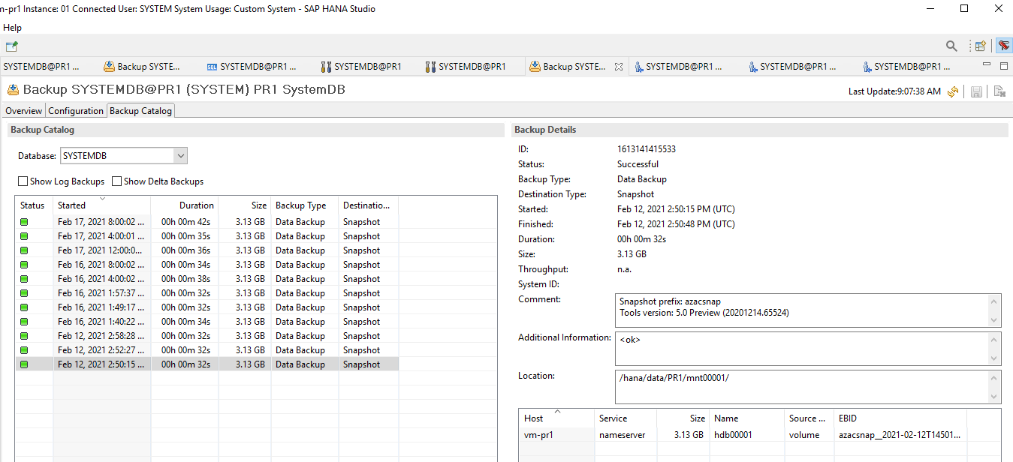The width and height of the screenshot is (1013, 462).
Task: Minimize the editor area with the minimize icon
Action: (987, 66)
